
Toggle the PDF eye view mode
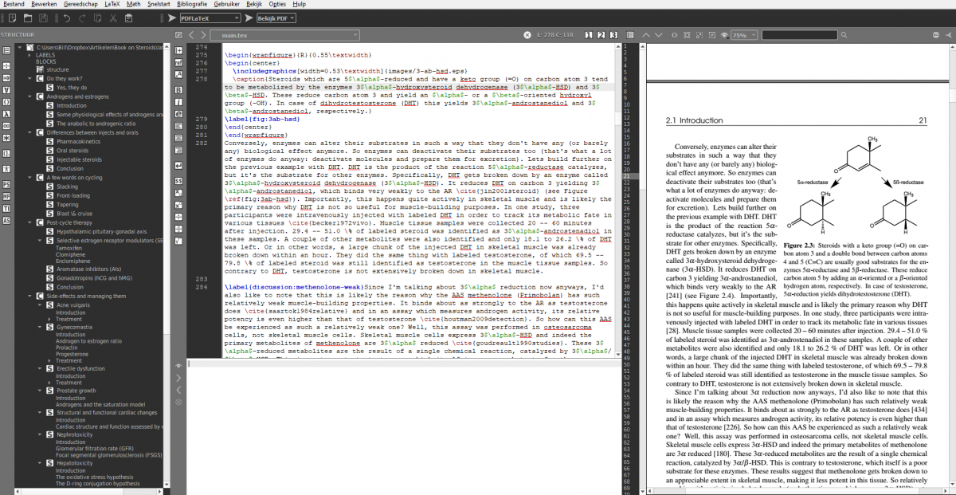click(723, 36)
